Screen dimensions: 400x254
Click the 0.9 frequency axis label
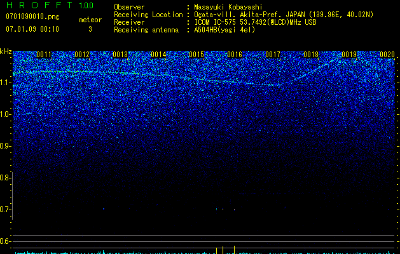pos(4,146)
